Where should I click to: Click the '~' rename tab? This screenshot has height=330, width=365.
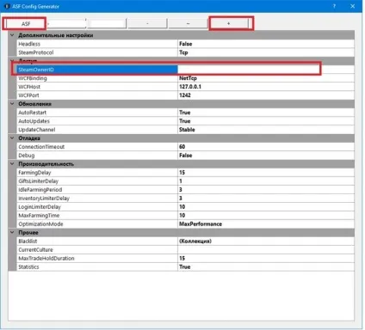click(188, 23)
